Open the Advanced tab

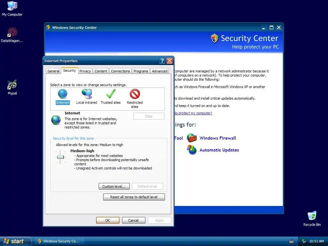click(160, 71)
